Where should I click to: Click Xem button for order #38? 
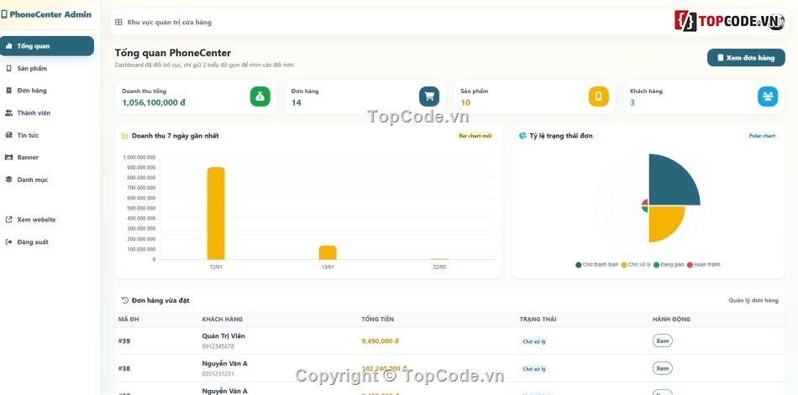pyautogui.click(x=662, y=368)
